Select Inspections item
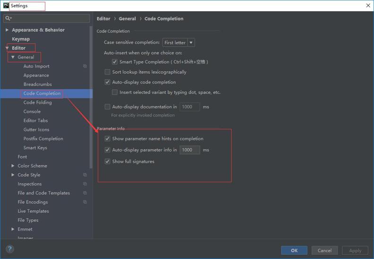Viewport: 374px width, 259px height. point(30,184)
